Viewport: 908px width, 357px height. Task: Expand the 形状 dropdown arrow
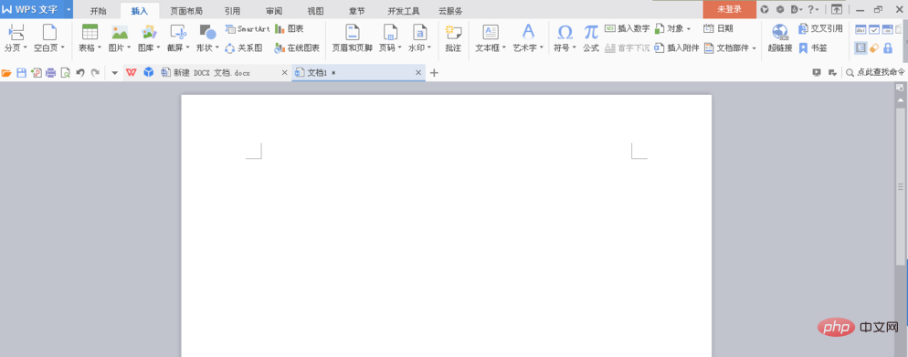[217, 48]
